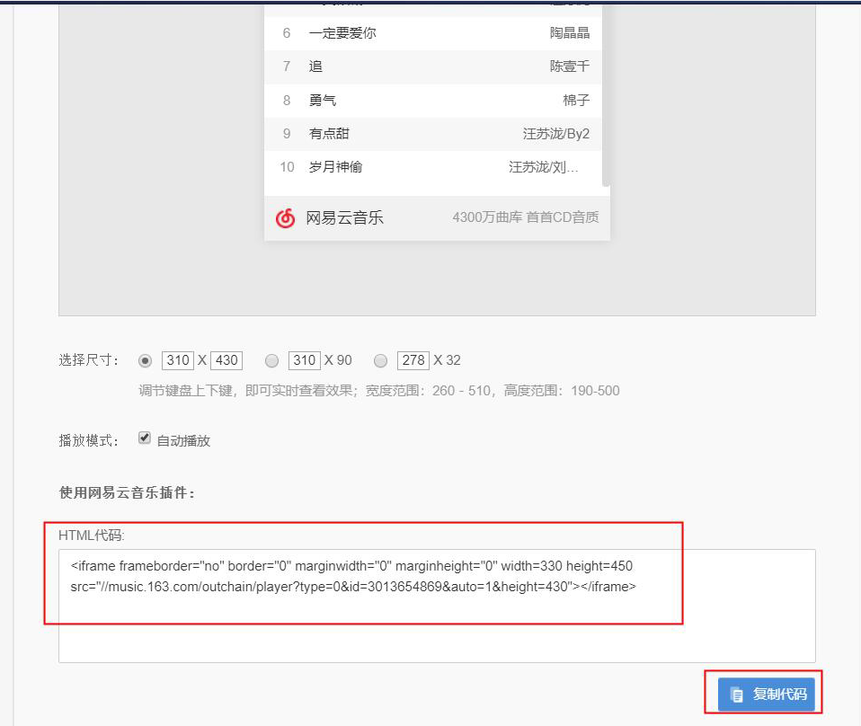Click the 网易云音乐 brand text
This screenshot has height=726, width=861.
[x=344, y=218]
